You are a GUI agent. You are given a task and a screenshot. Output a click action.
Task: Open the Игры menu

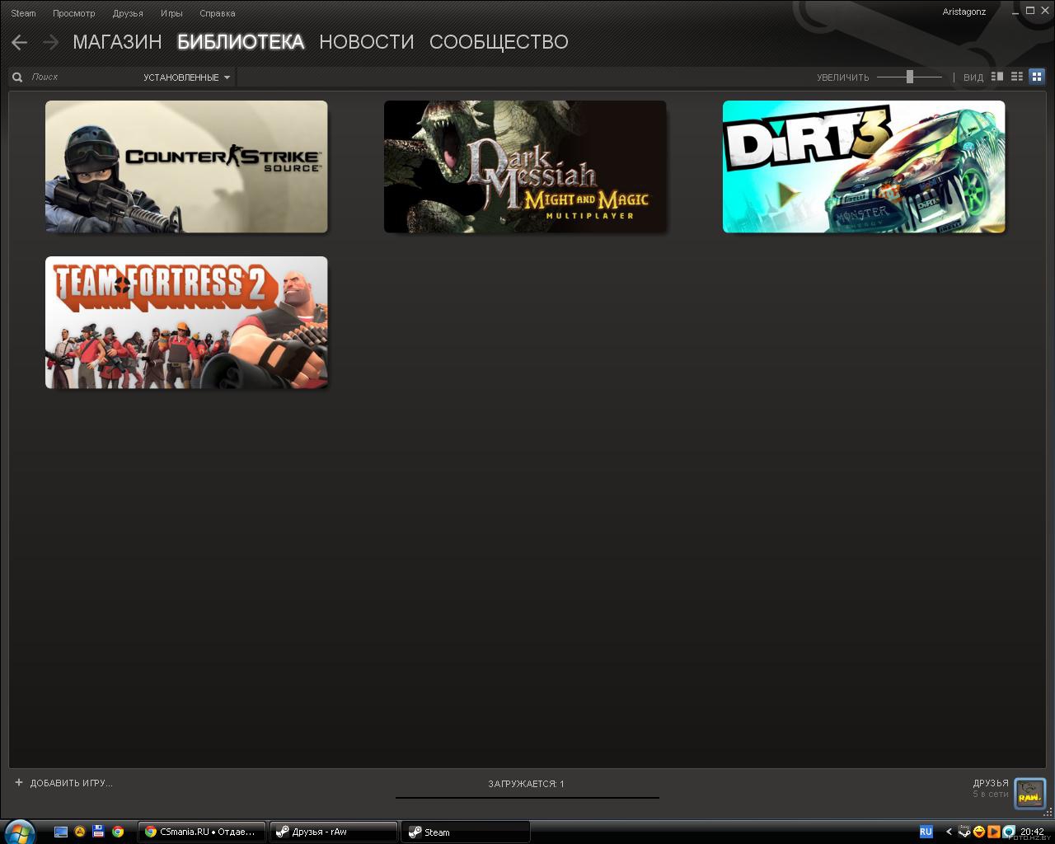[171, 13]
